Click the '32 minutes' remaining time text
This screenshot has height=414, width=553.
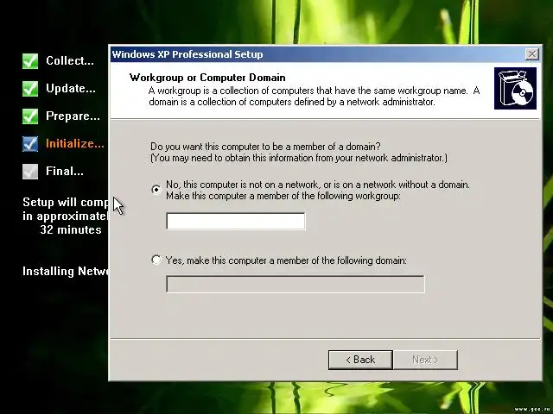click(71, 230)
